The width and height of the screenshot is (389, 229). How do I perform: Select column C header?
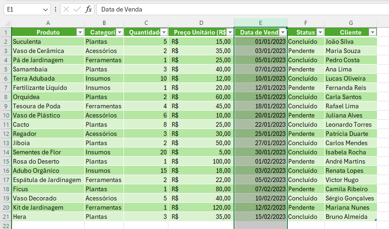coord(146,23)
